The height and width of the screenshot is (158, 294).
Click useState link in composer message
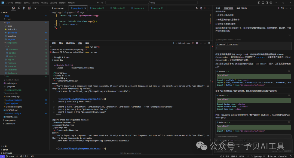[261, 57]
